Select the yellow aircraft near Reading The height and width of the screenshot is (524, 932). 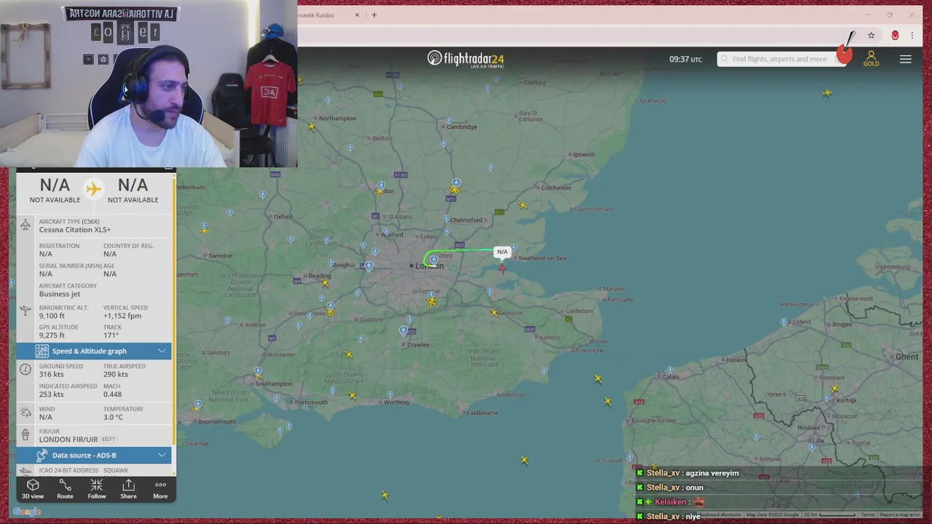tap(325, 284)
